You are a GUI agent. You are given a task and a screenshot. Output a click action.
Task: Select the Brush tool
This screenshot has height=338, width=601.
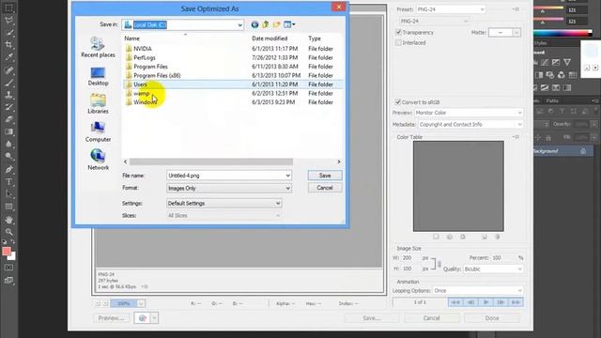pyautogui.click(x=8, y=83)
